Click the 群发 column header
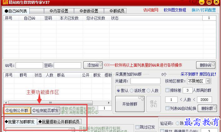 pos(97,75)
